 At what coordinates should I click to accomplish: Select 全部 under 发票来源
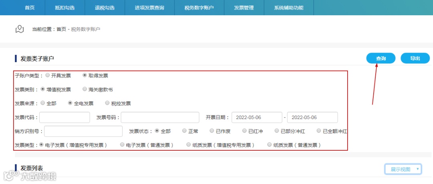click(43, 103)
